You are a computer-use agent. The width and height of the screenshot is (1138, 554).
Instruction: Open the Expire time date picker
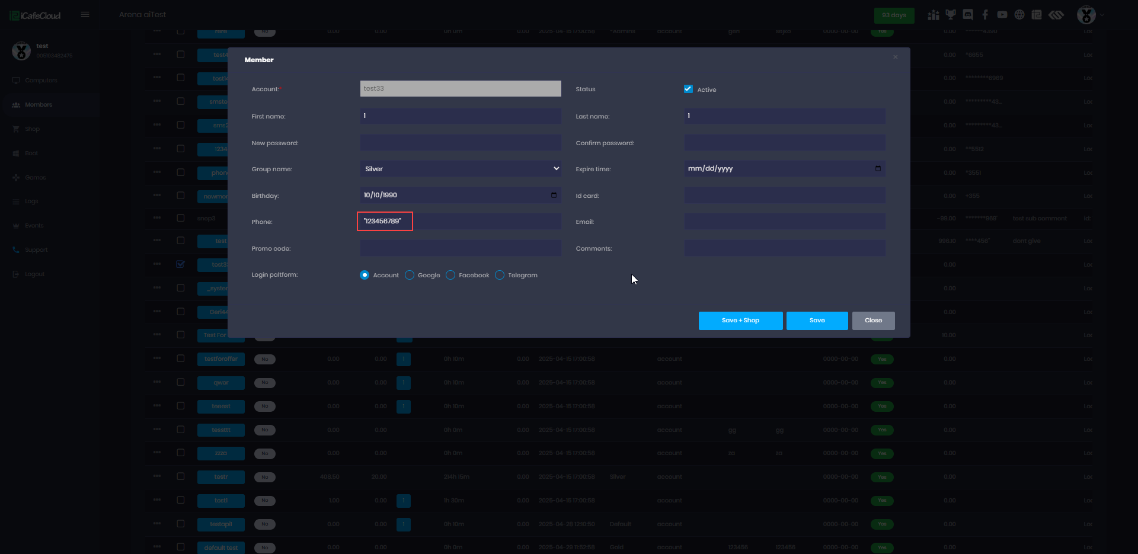(x=878, y=169)
